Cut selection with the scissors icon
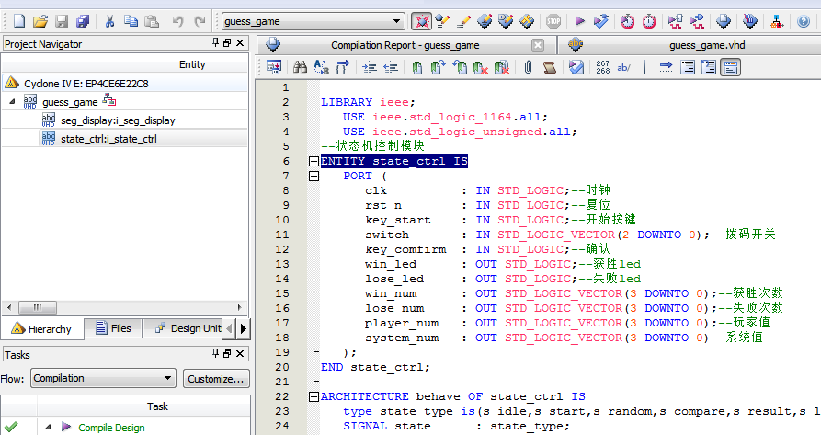The image size is (821, 435). coord(109,21)
